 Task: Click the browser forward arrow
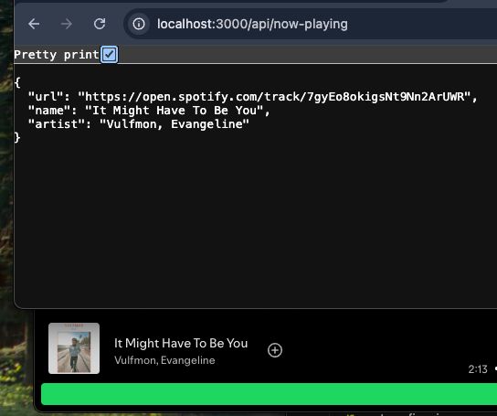tap(67, 24)
